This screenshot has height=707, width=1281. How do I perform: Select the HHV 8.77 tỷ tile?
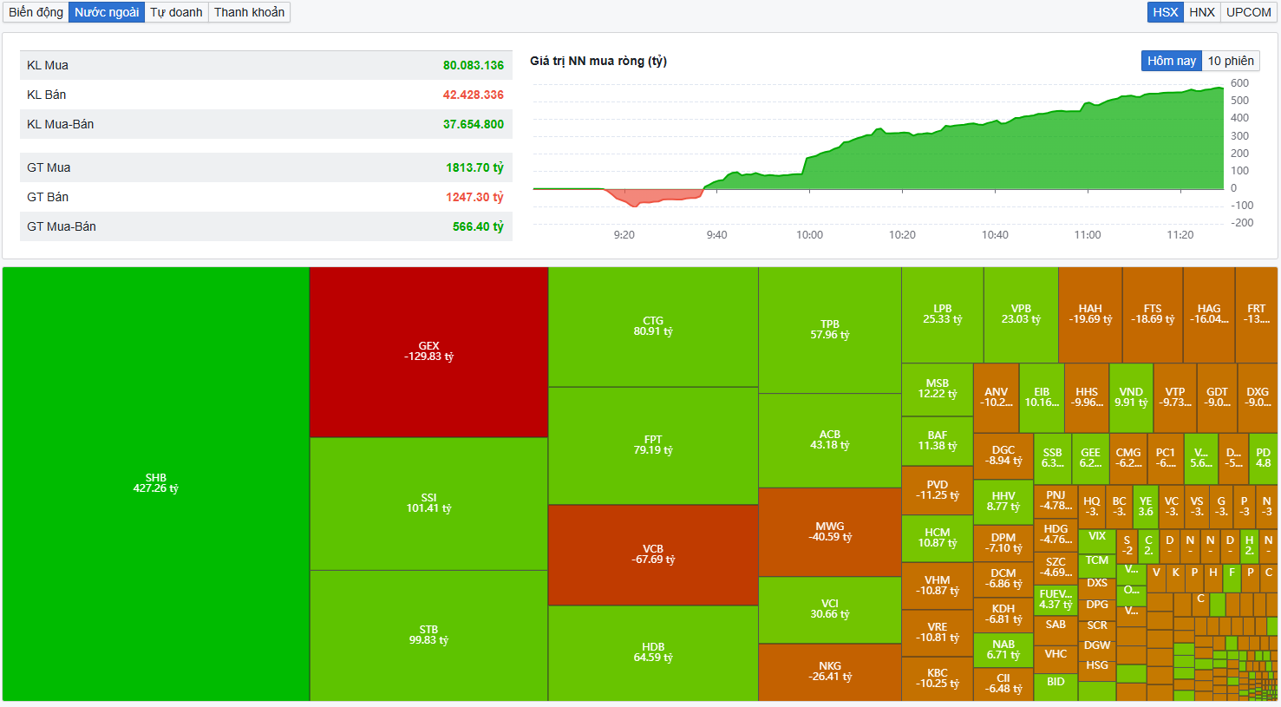[1003, 502]
